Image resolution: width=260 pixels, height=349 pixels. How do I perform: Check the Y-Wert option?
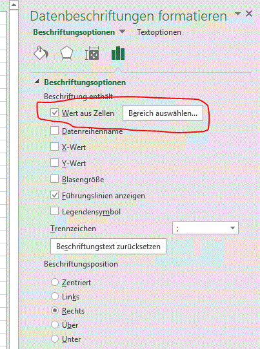54,163
